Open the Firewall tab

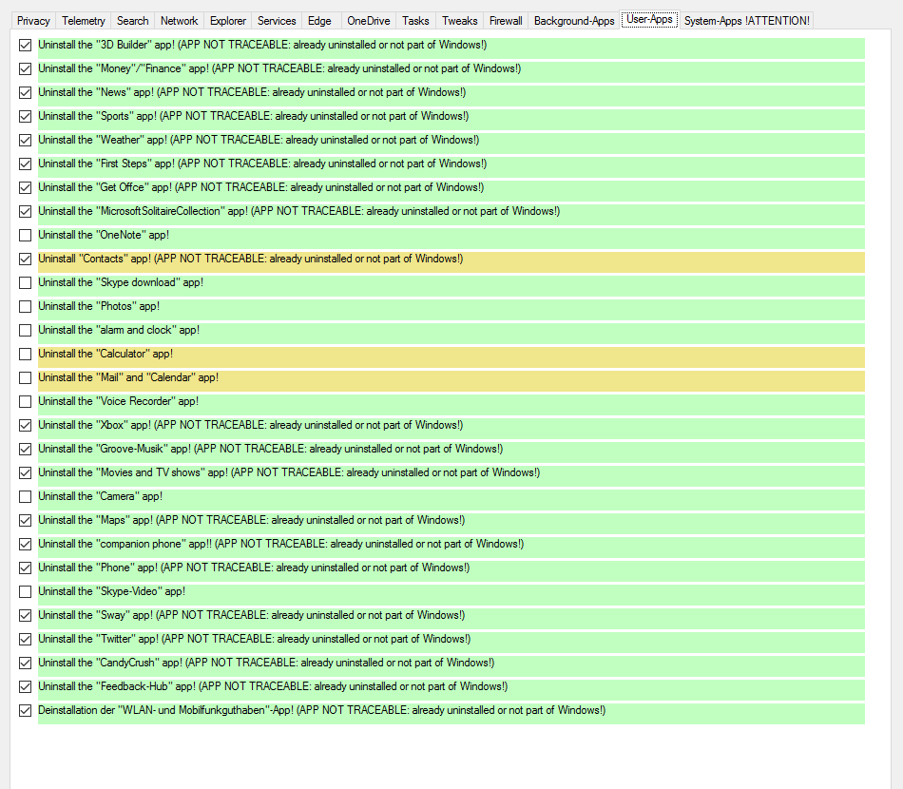506,21
